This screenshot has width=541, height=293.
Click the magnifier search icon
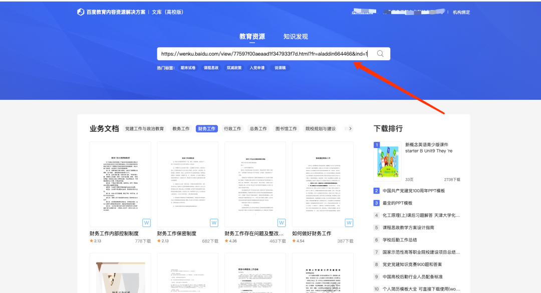pos(380,54)
